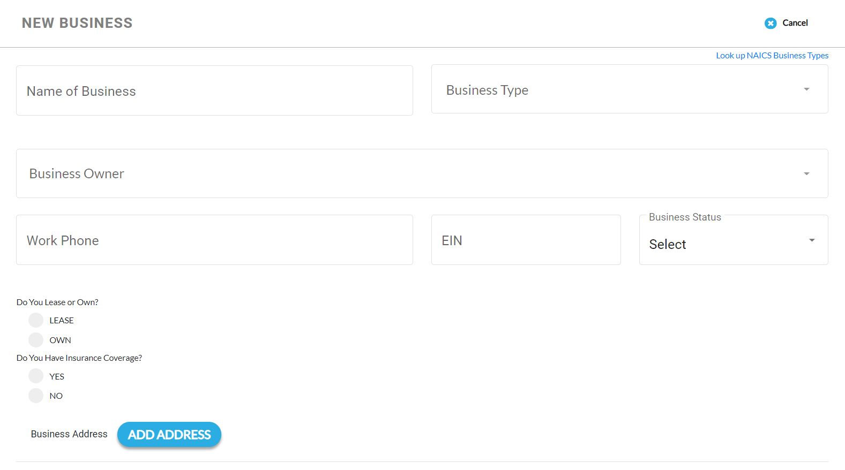845x470 pixels.
Task: Click the Work Phone input field
Action: pyautogui.click(x=214, y=240)
